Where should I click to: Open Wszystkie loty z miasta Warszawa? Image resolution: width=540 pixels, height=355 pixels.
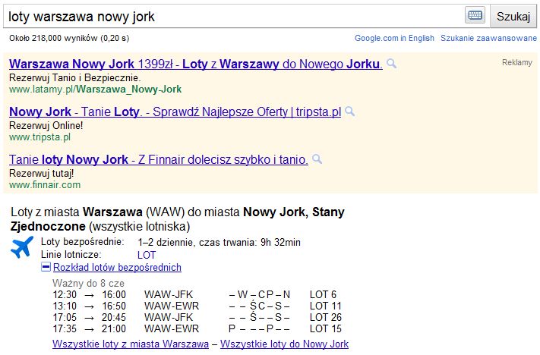pos(130,344)
